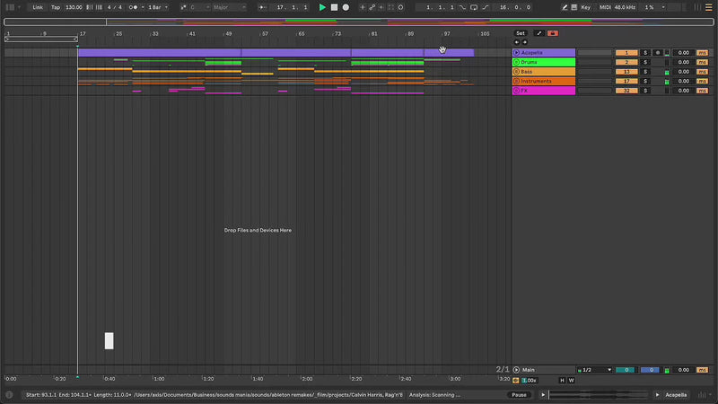The width and height of the screenshot is (718, 404).
Task: Jump to previous locator arrow
Action: [x=516, y=42]
